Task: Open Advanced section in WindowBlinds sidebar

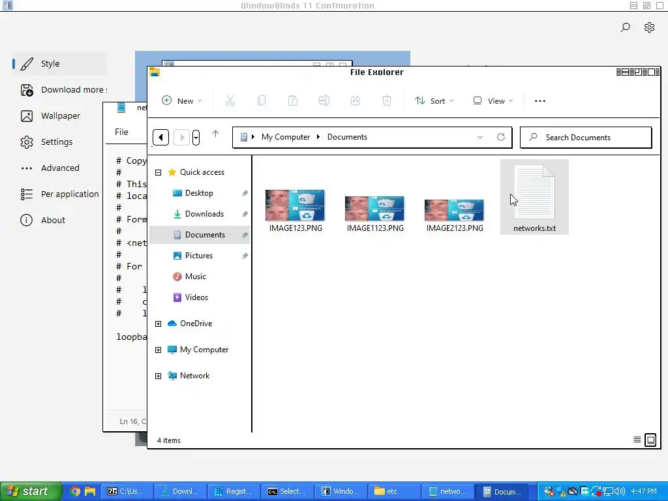Action: click(x=59, y=168)
